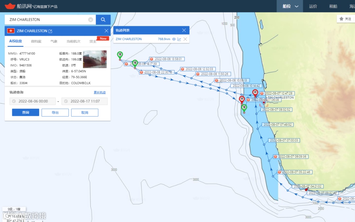Click the track point label 2022-08-08 13:58:01
Screen dimensions: 355x222
[167, 59]
